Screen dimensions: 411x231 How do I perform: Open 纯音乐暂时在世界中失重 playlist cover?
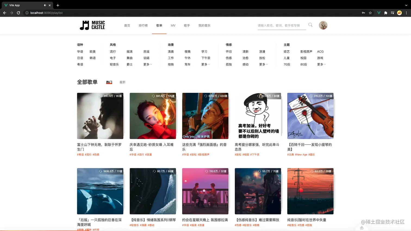(310, 191)
